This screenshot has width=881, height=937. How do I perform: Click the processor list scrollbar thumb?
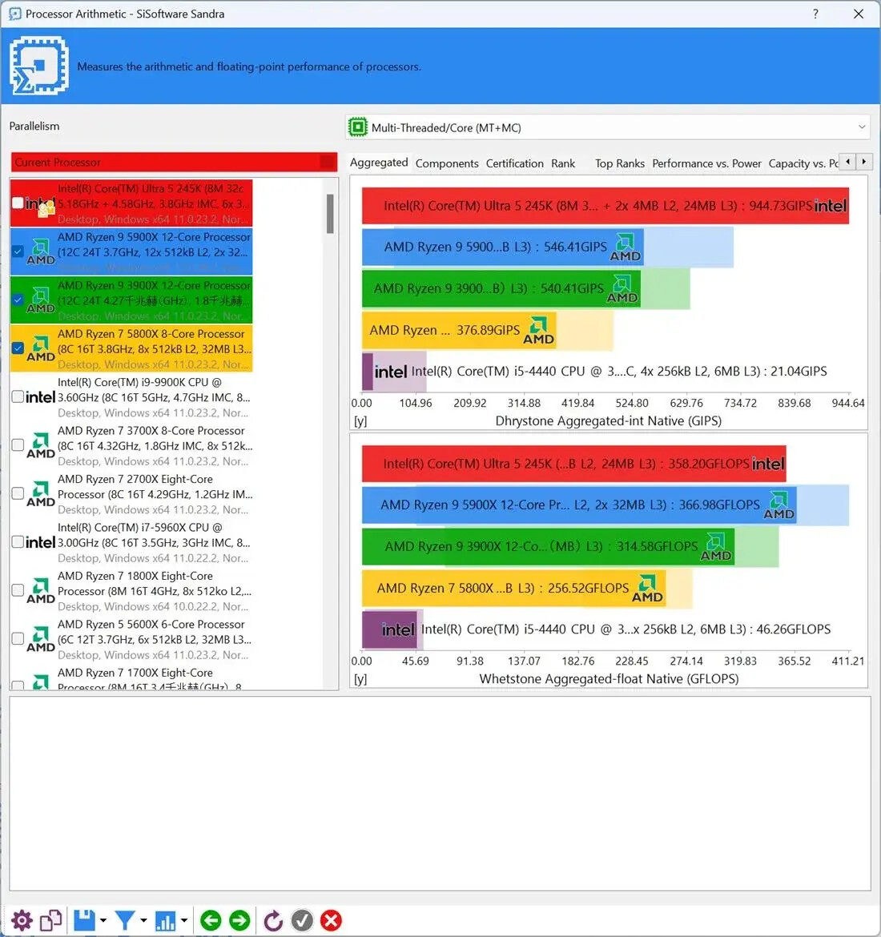tap(330, 213)
